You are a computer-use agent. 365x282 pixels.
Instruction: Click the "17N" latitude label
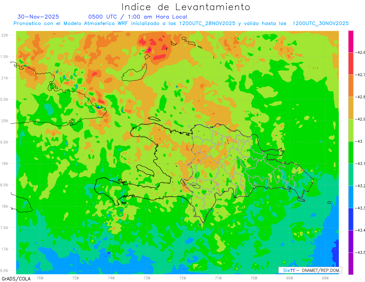5,249
